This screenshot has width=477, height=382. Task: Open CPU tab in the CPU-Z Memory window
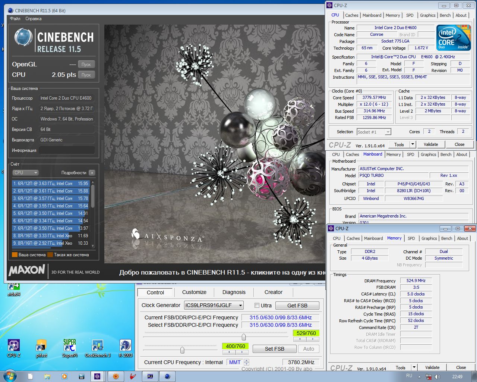337,238
